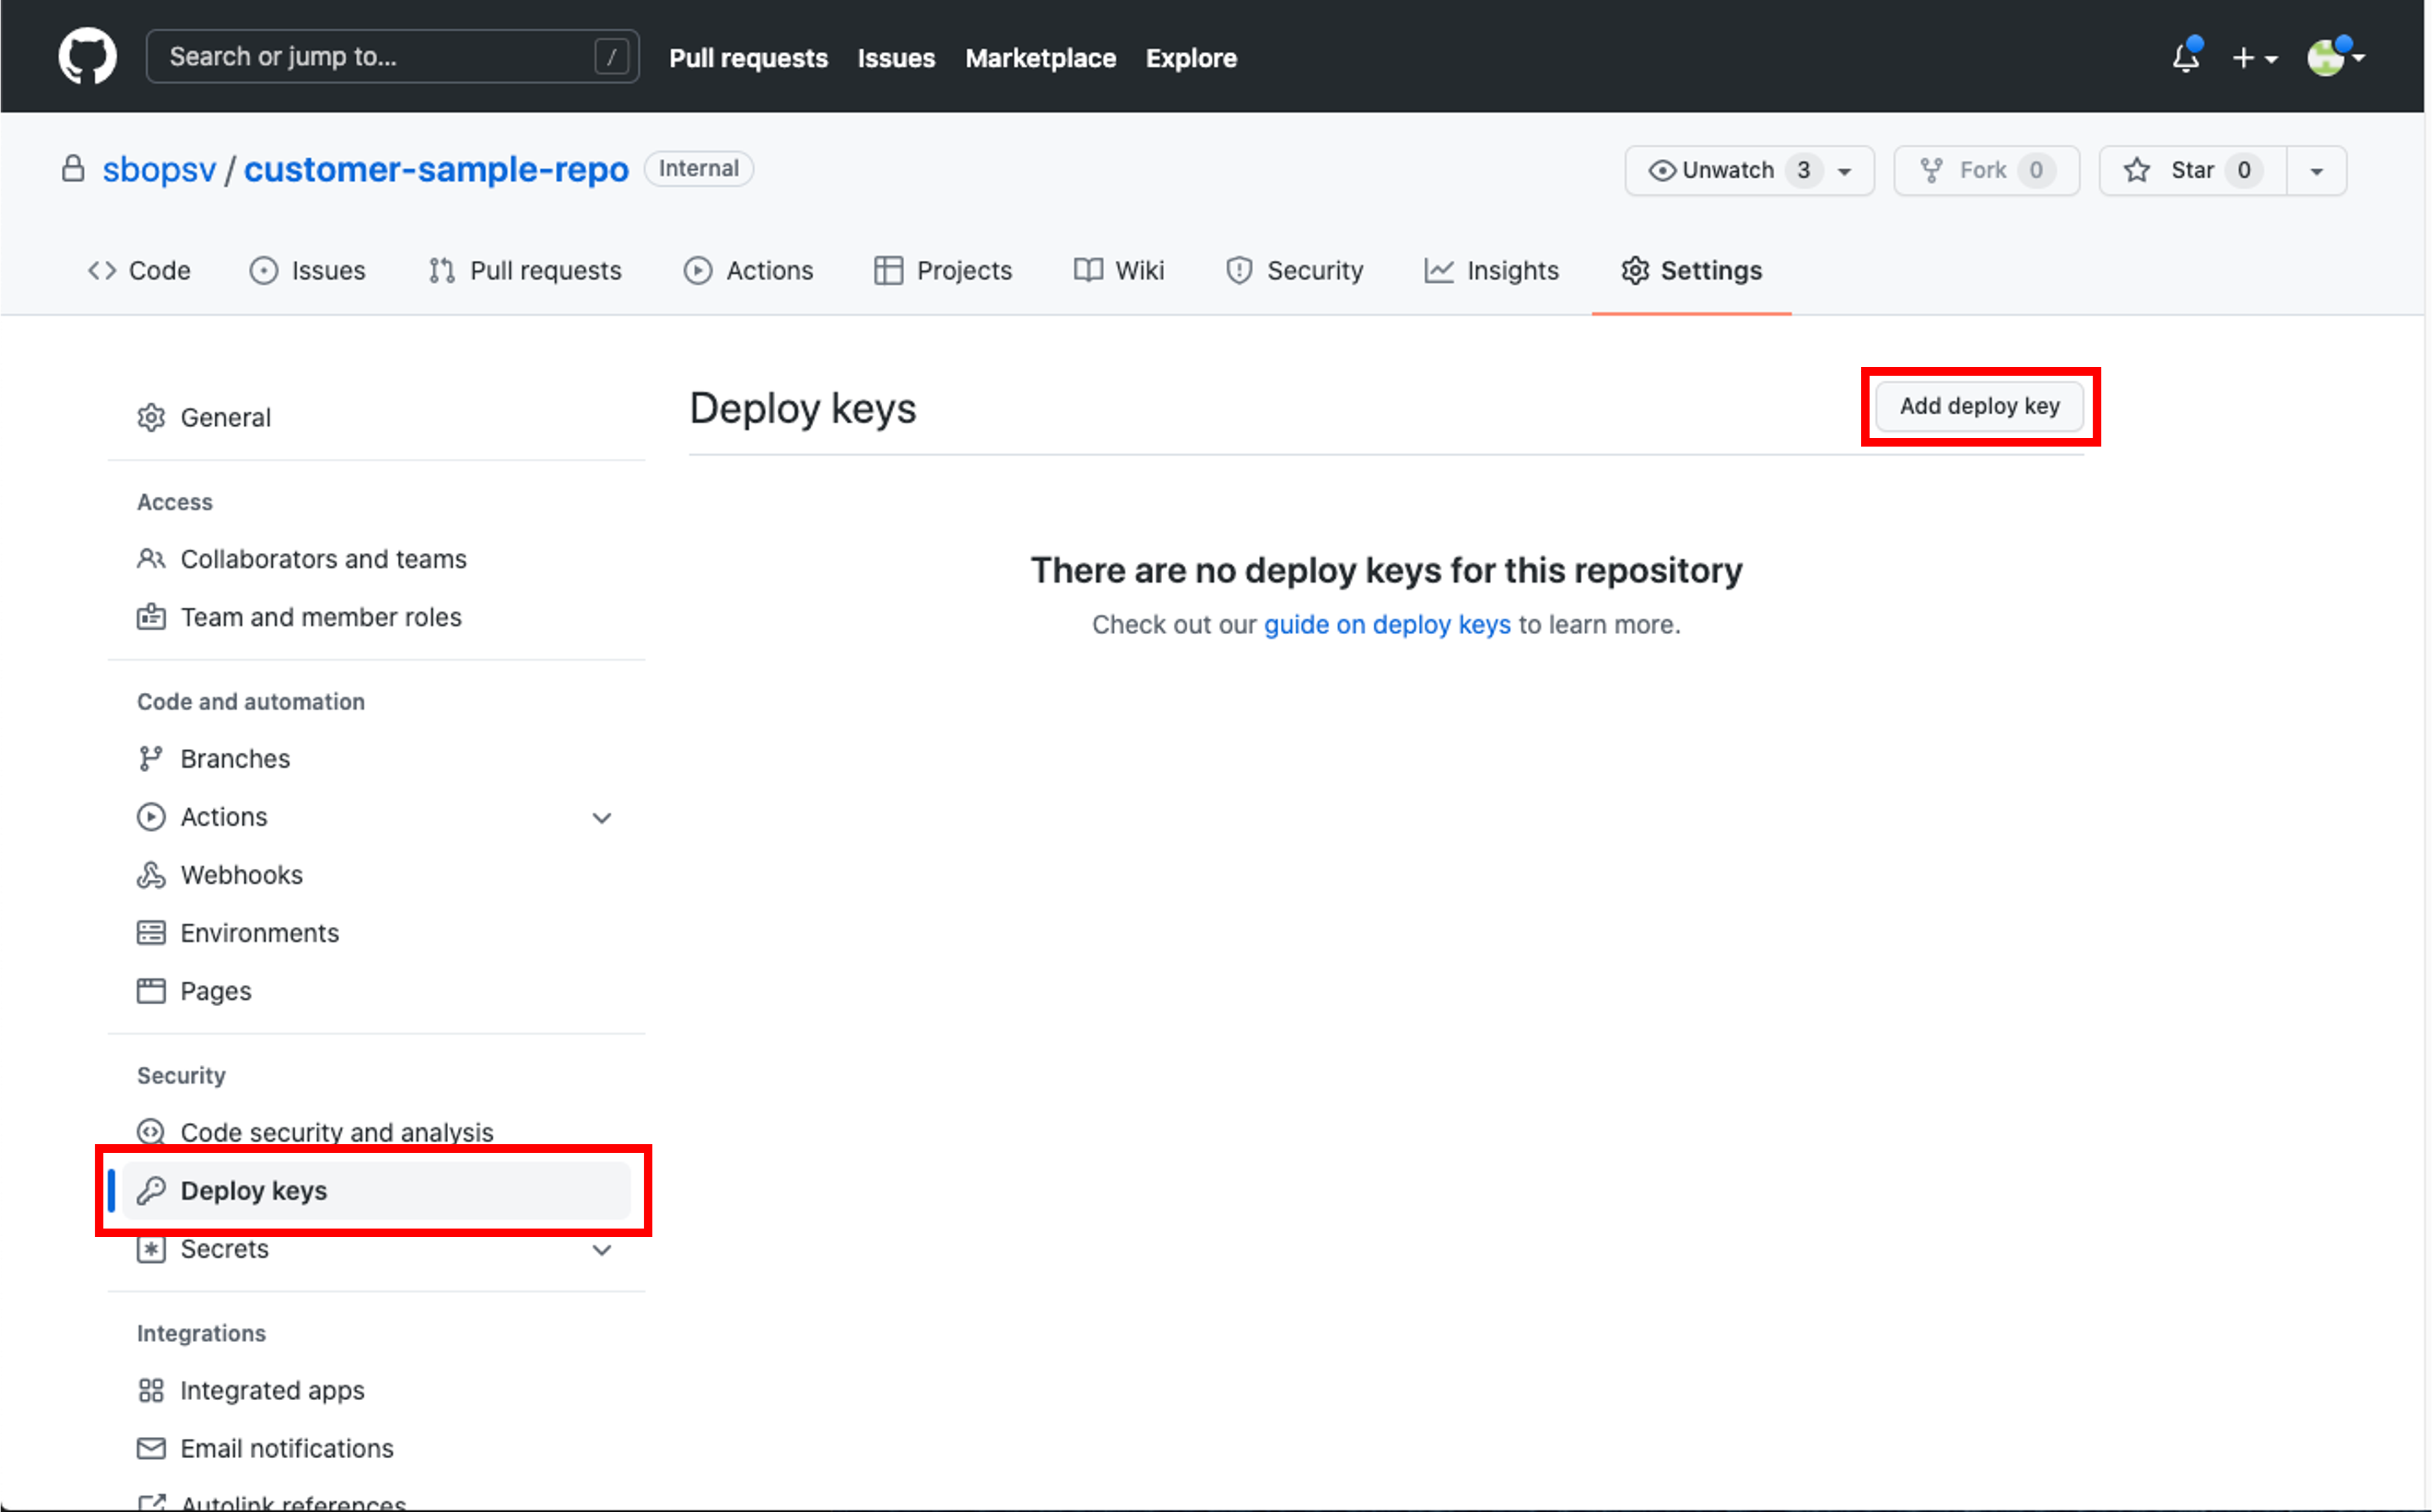Image resolution: width=2432 pixels, height=1512 pixels.
Task: Open Pages settings
Action: (x=376, y=991)
